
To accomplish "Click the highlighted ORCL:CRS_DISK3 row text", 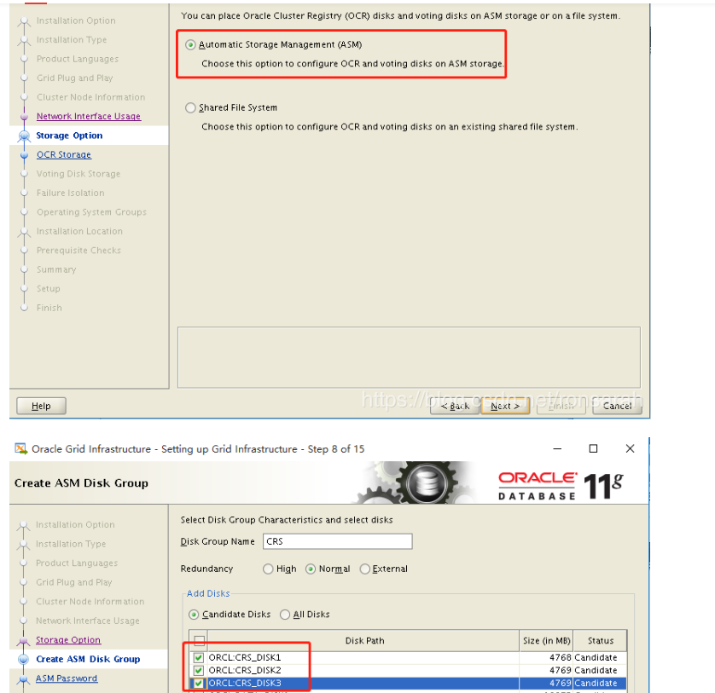I will [x=245, y=683].
